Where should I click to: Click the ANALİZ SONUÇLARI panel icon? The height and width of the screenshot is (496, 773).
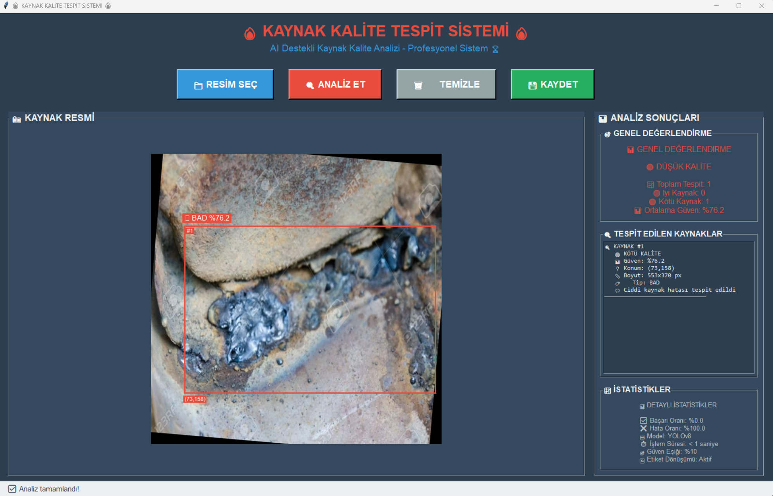pos(603,119)
